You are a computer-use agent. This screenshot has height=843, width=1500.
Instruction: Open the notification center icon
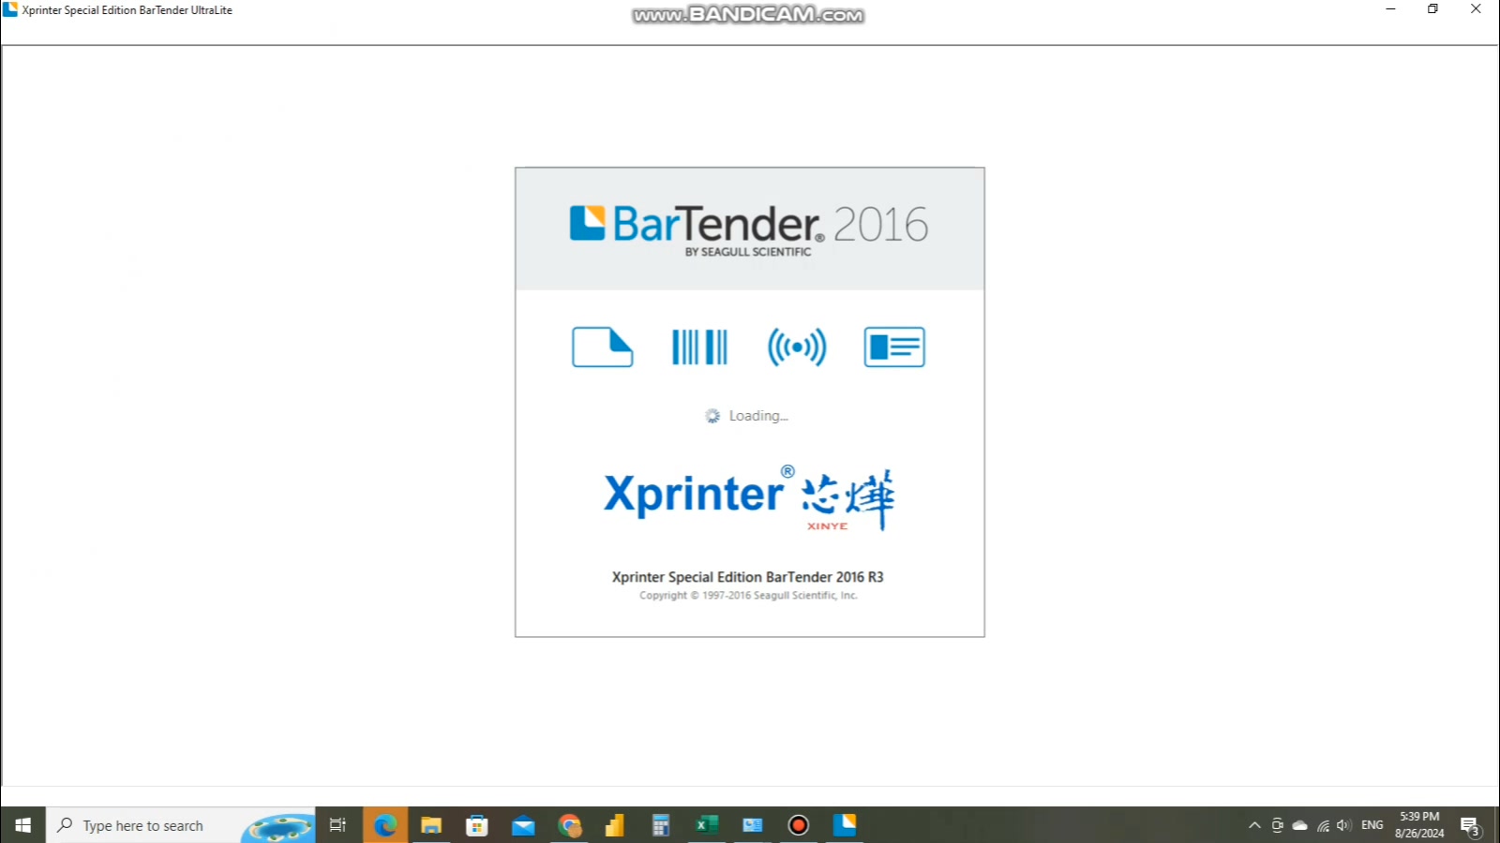tap(1470, 825)
